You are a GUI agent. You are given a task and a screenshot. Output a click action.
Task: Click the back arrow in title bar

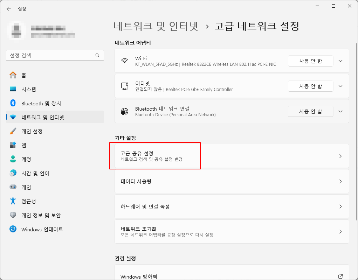(x=8, y=9)
